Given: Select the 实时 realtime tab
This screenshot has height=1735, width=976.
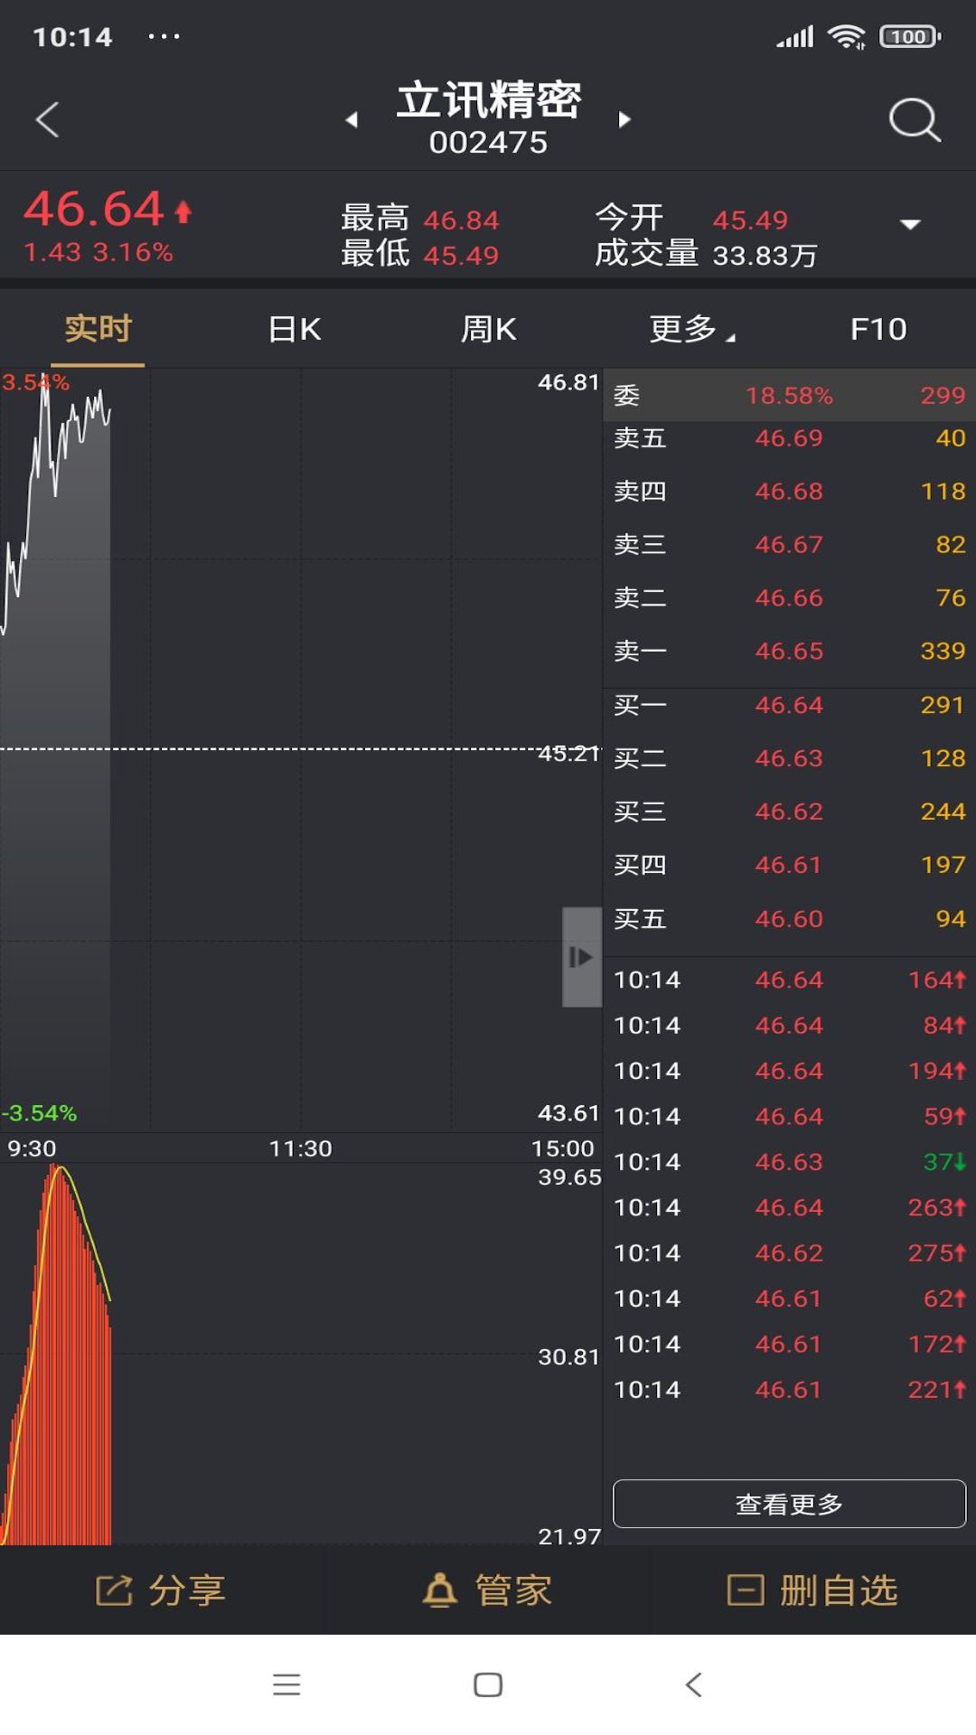Looking at the screenshot, I should click(99, 329).
